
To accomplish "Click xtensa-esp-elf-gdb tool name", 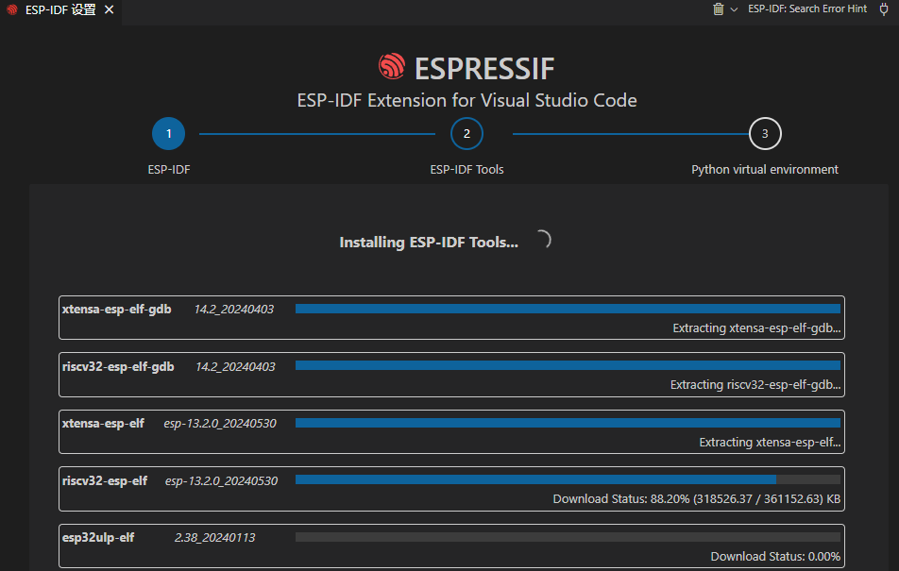I will click(x=116, y=309).
